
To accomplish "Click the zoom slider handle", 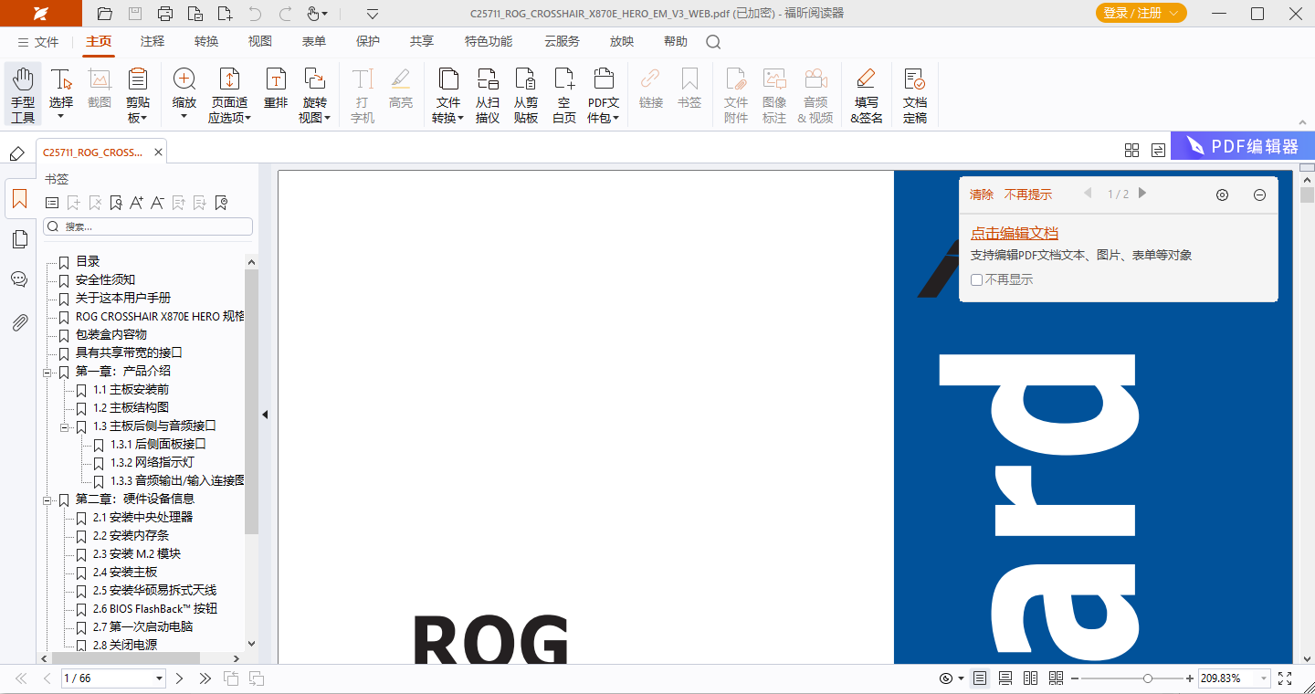I will click(x=1148, y=678).
